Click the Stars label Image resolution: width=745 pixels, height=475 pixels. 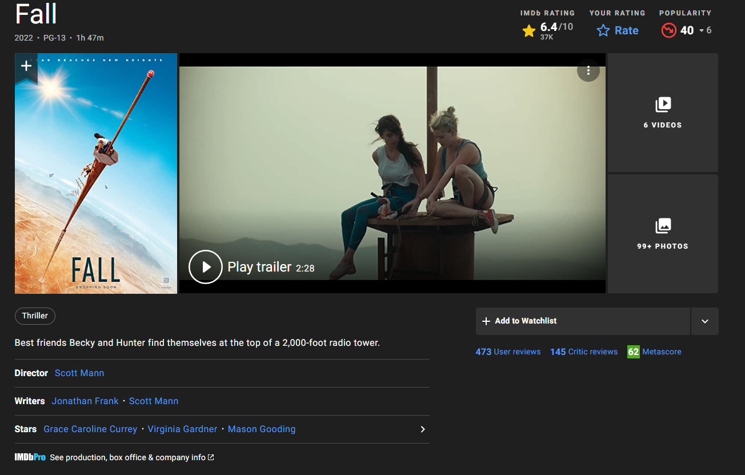[26, 429]
